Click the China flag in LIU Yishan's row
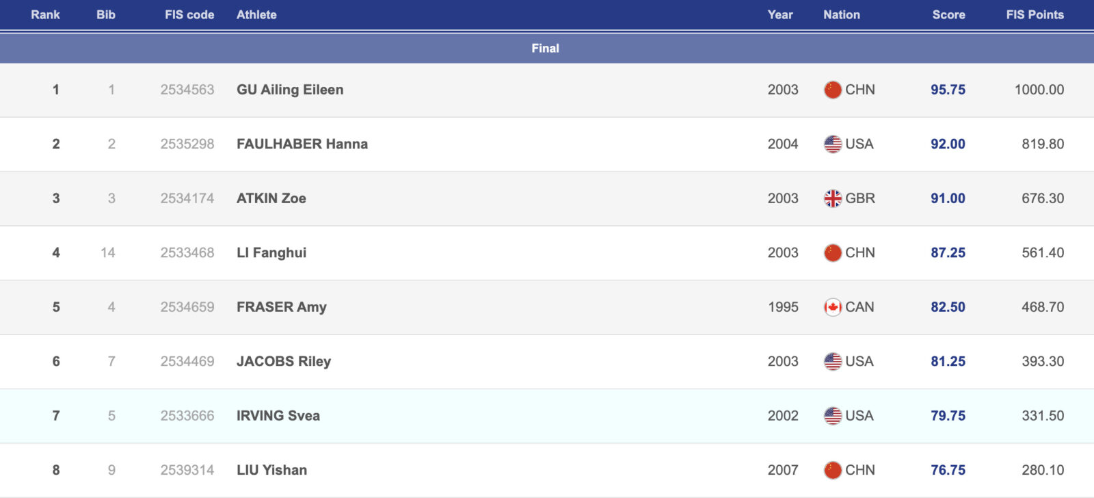 click(x=832, y=470)
